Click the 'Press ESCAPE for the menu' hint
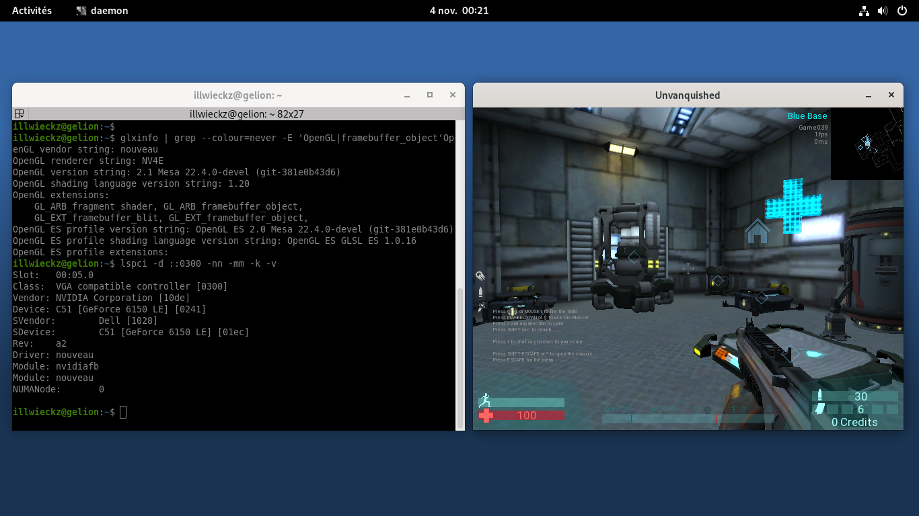This screenshot has width=919, height=516. coord(523,360)
